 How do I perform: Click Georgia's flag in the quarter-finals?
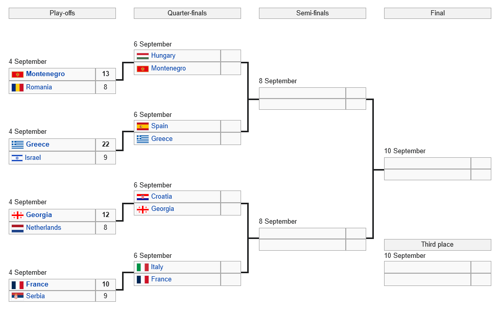tap(142, 209)
